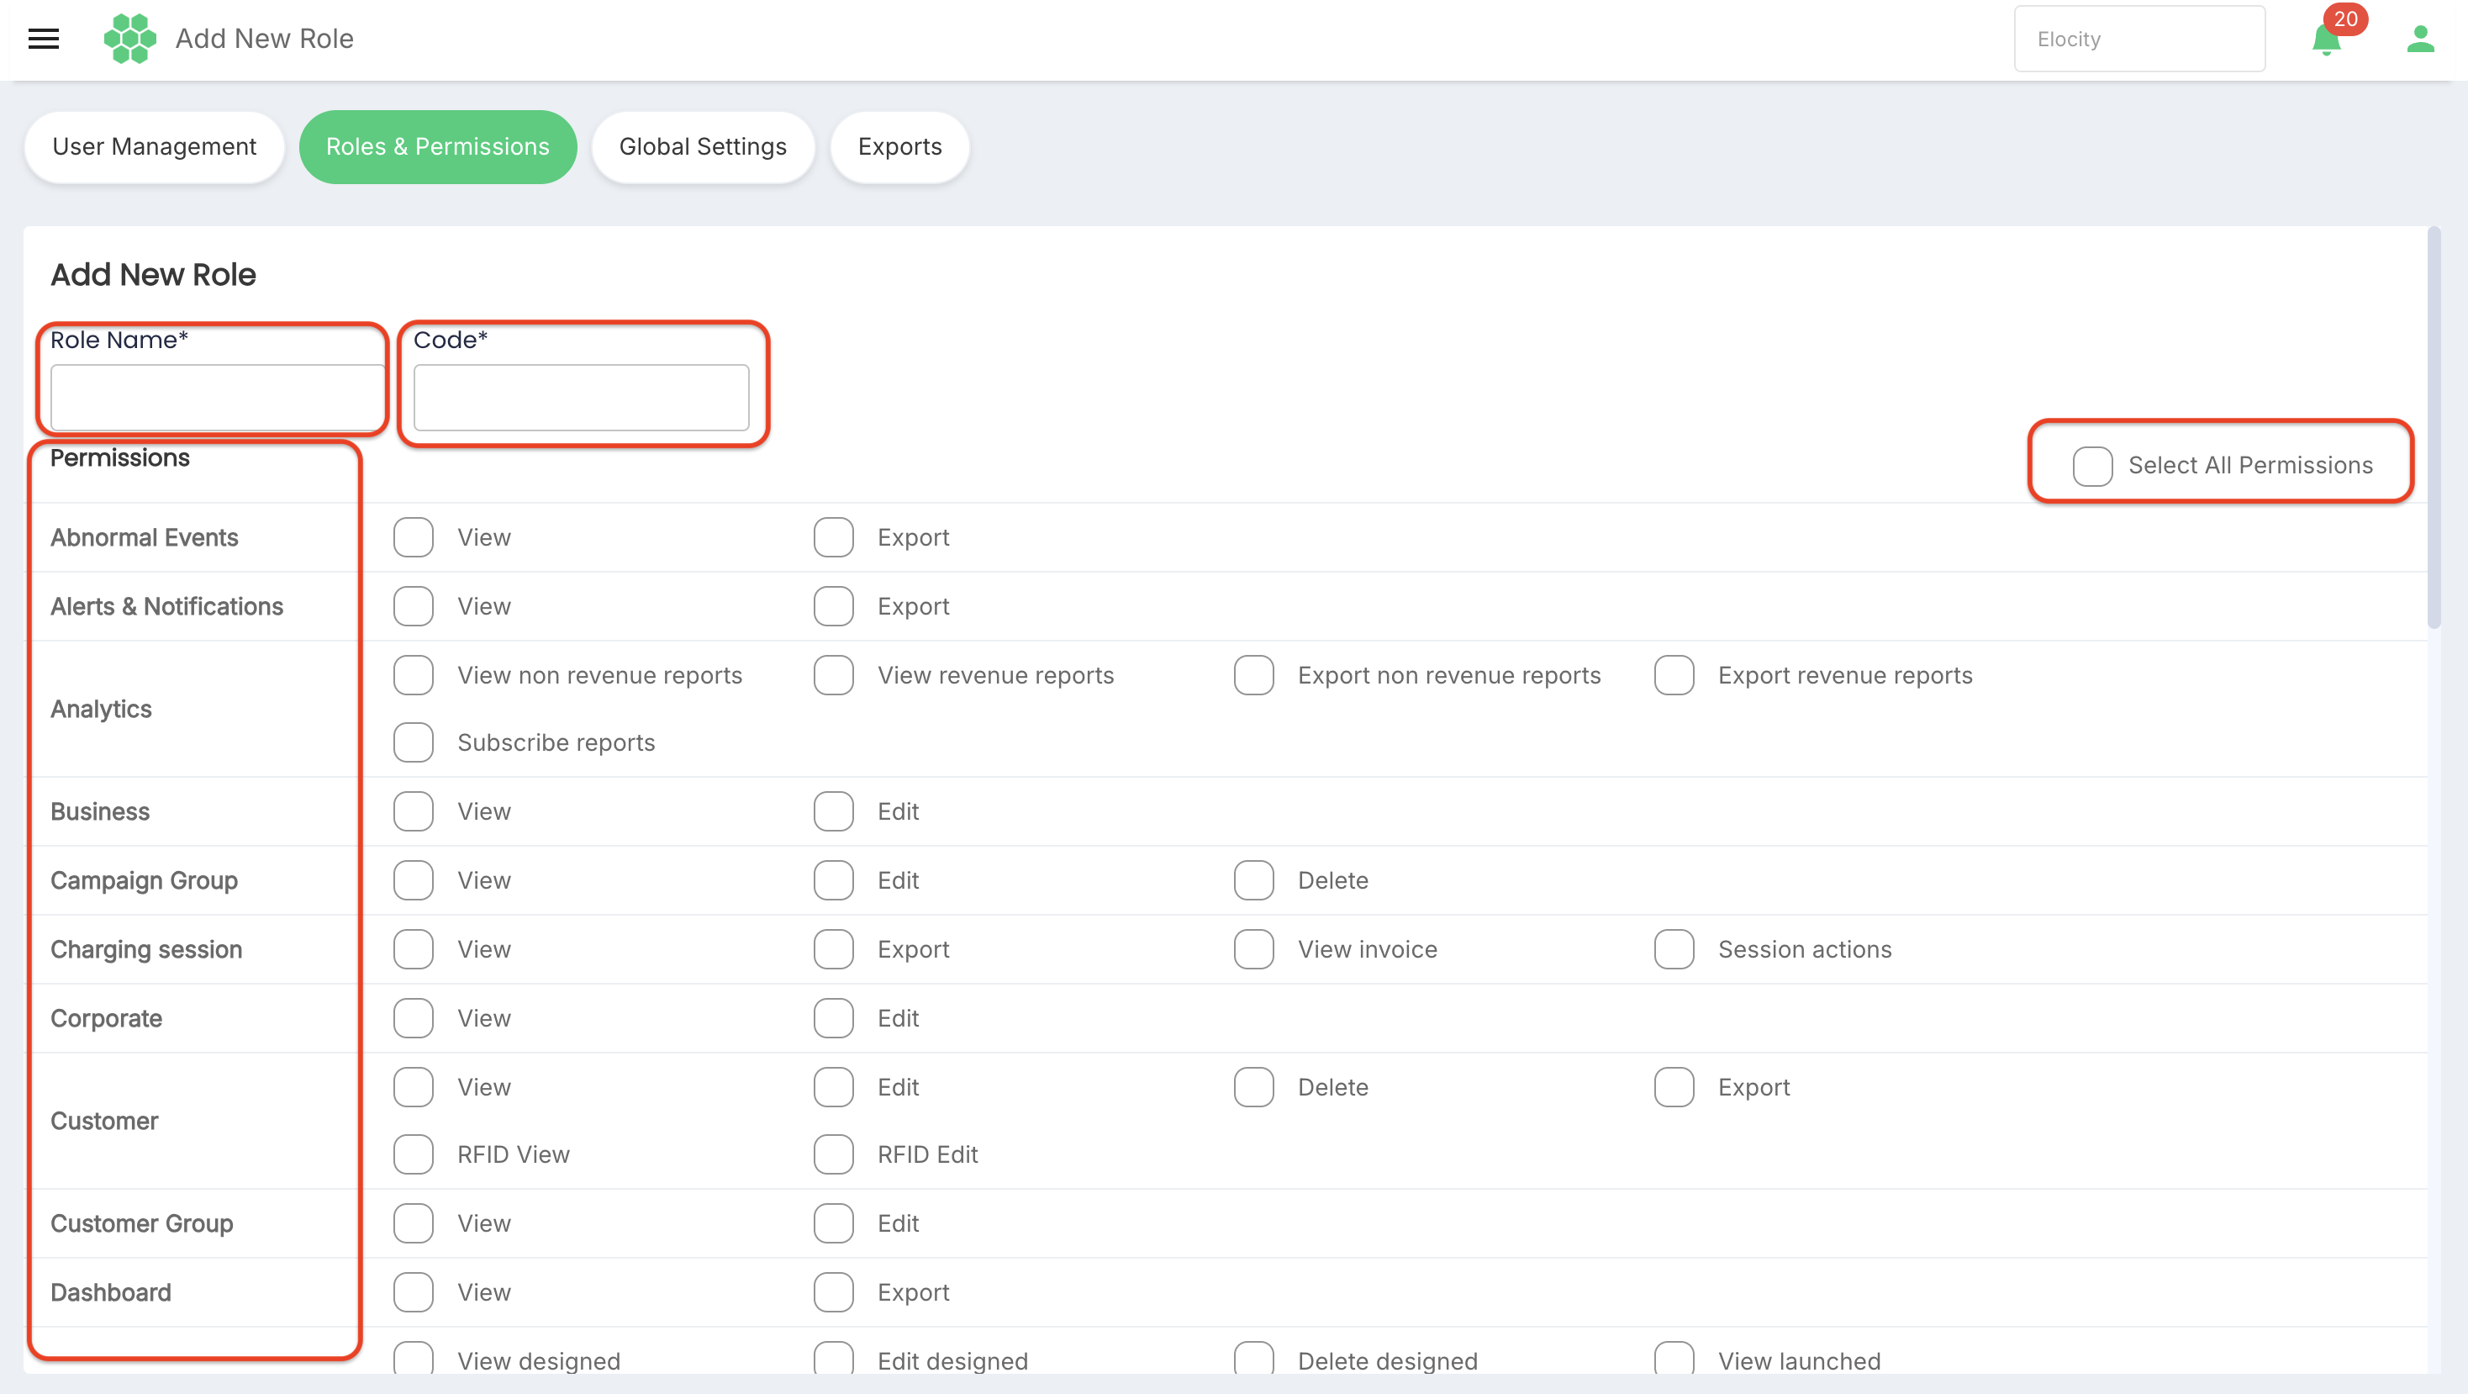Tick View for Dashboard

pos(414,1292)
